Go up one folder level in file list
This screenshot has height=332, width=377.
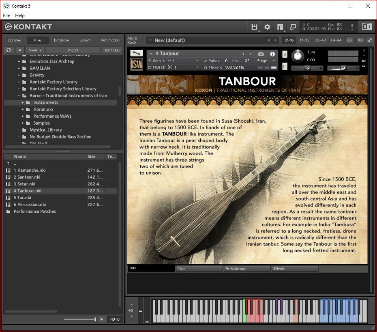tap(8, 164)
